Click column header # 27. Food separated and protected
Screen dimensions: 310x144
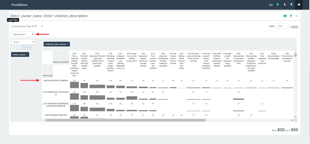pos(262,58)
